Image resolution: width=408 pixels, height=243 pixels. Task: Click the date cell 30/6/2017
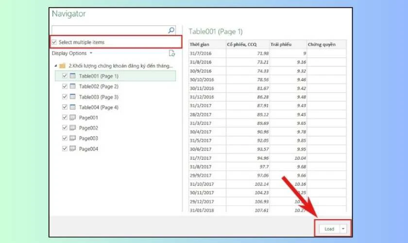(207, 149)
